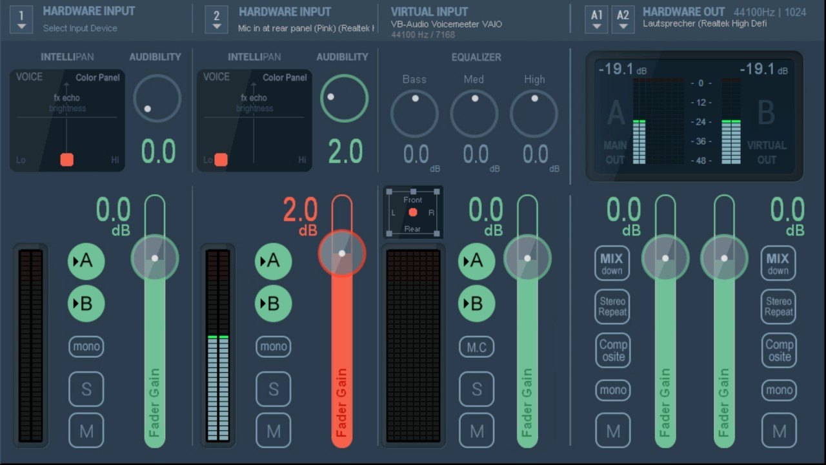The width and height of the screenshot is (826, 465).
Task: Click hardware input 1 fader gain knob
Action: point(155,258)
